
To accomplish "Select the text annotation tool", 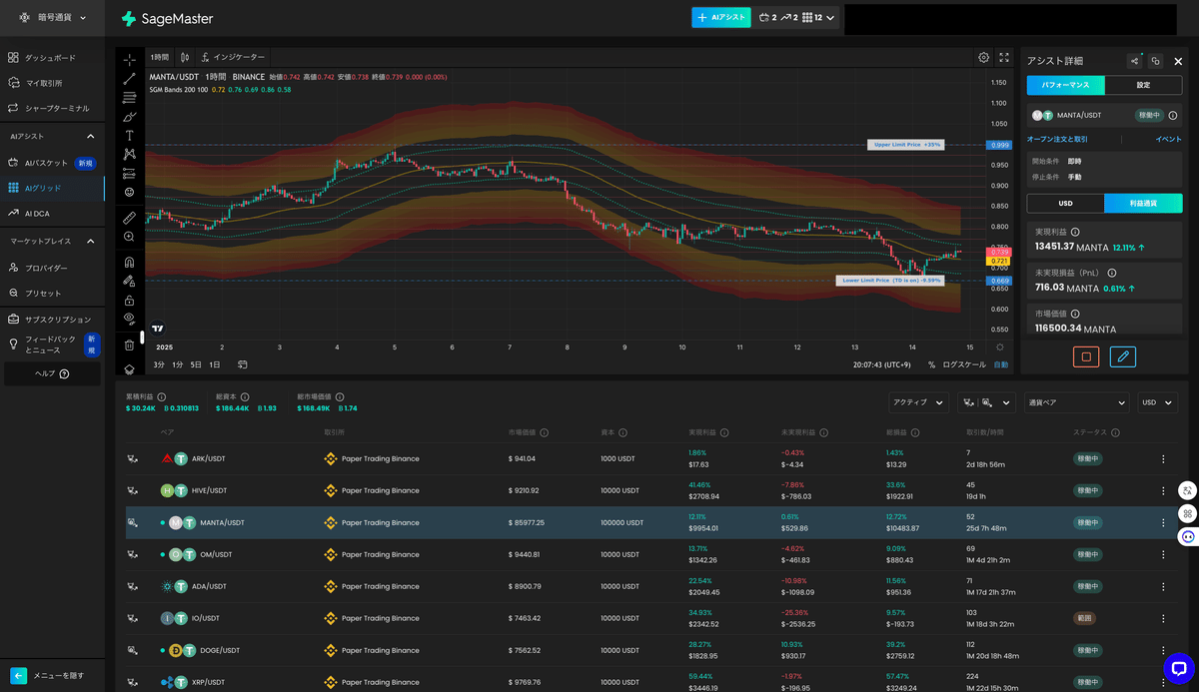I will pos(130,135).
